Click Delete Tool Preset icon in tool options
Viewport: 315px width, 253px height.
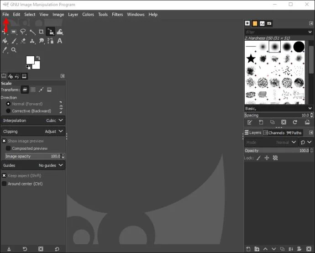tap(41, 249)
